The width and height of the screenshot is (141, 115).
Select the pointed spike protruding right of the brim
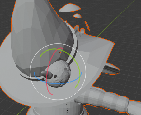pyautogui.click(x=111, y=69)
